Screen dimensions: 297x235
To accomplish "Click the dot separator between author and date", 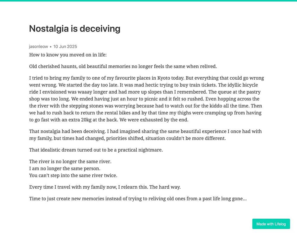I will (x=50, y=47).
